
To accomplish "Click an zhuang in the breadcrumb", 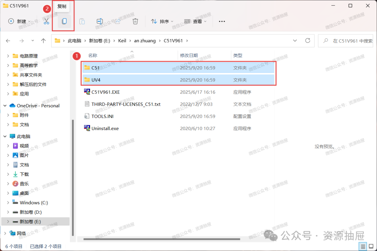I will click(145, 41).
